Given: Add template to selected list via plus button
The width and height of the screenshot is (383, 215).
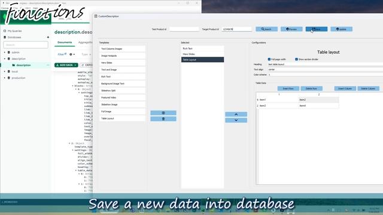Looking at the screenshot, I should point(163,113).
